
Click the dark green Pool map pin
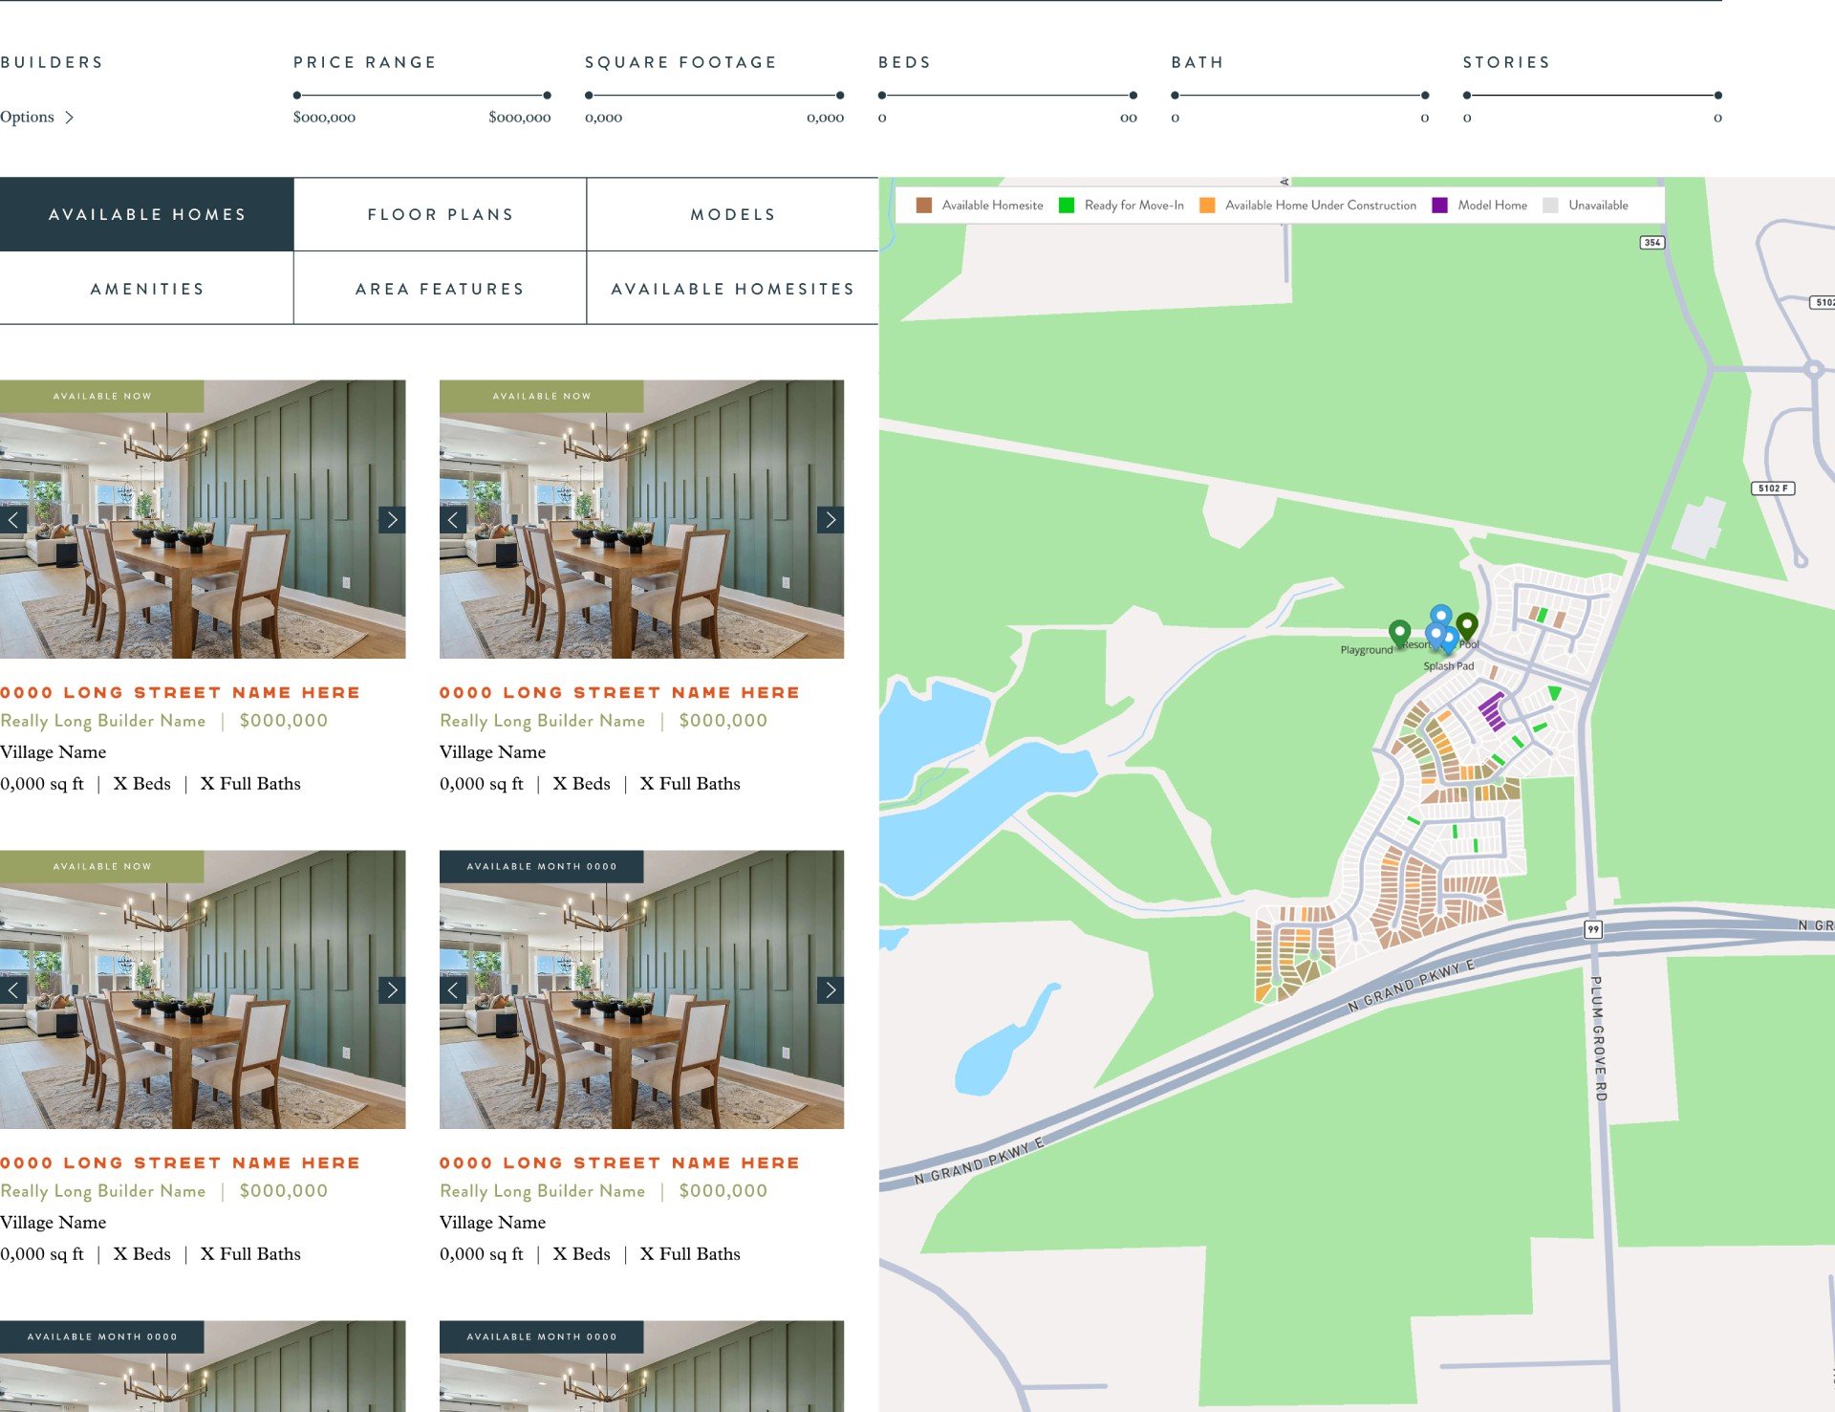1467,626
